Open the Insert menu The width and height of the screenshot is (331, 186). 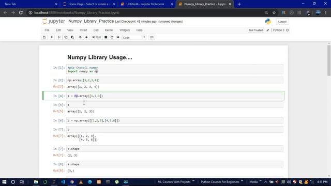coord(83,30)
